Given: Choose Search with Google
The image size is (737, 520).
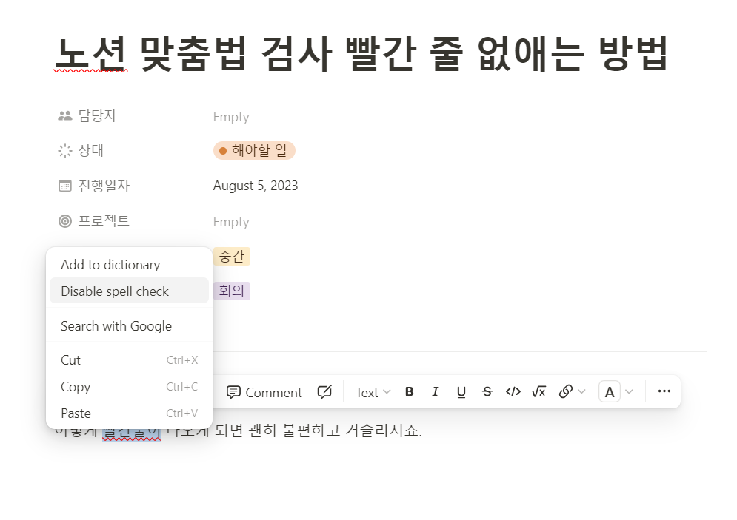Looking at the screenshot, I should [130, 325].
